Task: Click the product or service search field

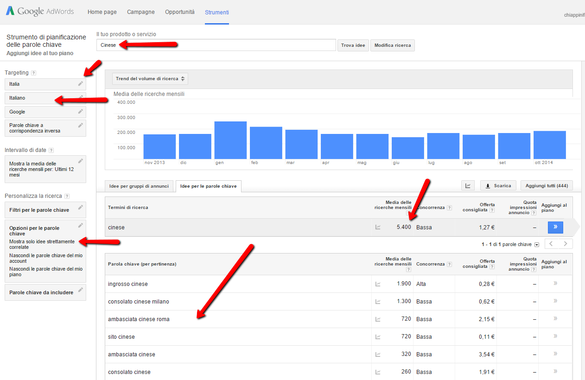Action: coord(216,45)
